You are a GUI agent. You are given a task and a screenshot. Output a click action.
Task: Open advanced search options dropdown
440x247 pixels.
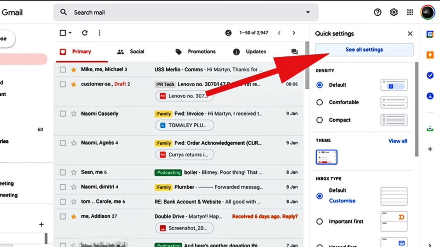[307, 12]
